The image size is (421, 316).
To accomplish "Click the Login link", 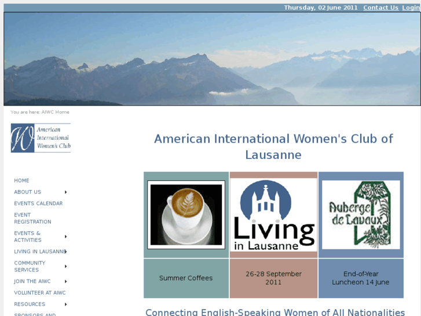I will [411, 8].
